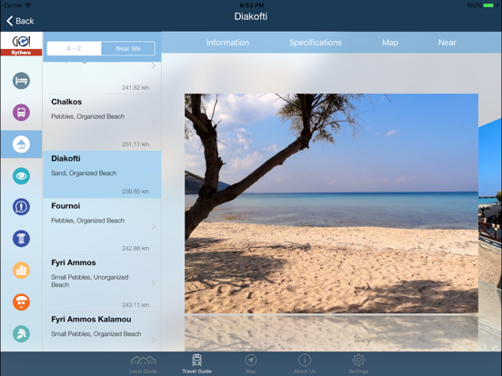Go back using the Back button
The image size is (502, 376).
(x=20, y=21)
